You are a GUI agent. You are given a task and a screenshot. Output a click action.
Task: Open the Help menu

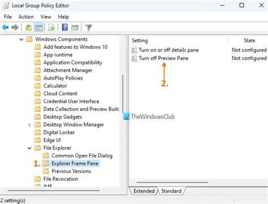click(x=63, y=17)
